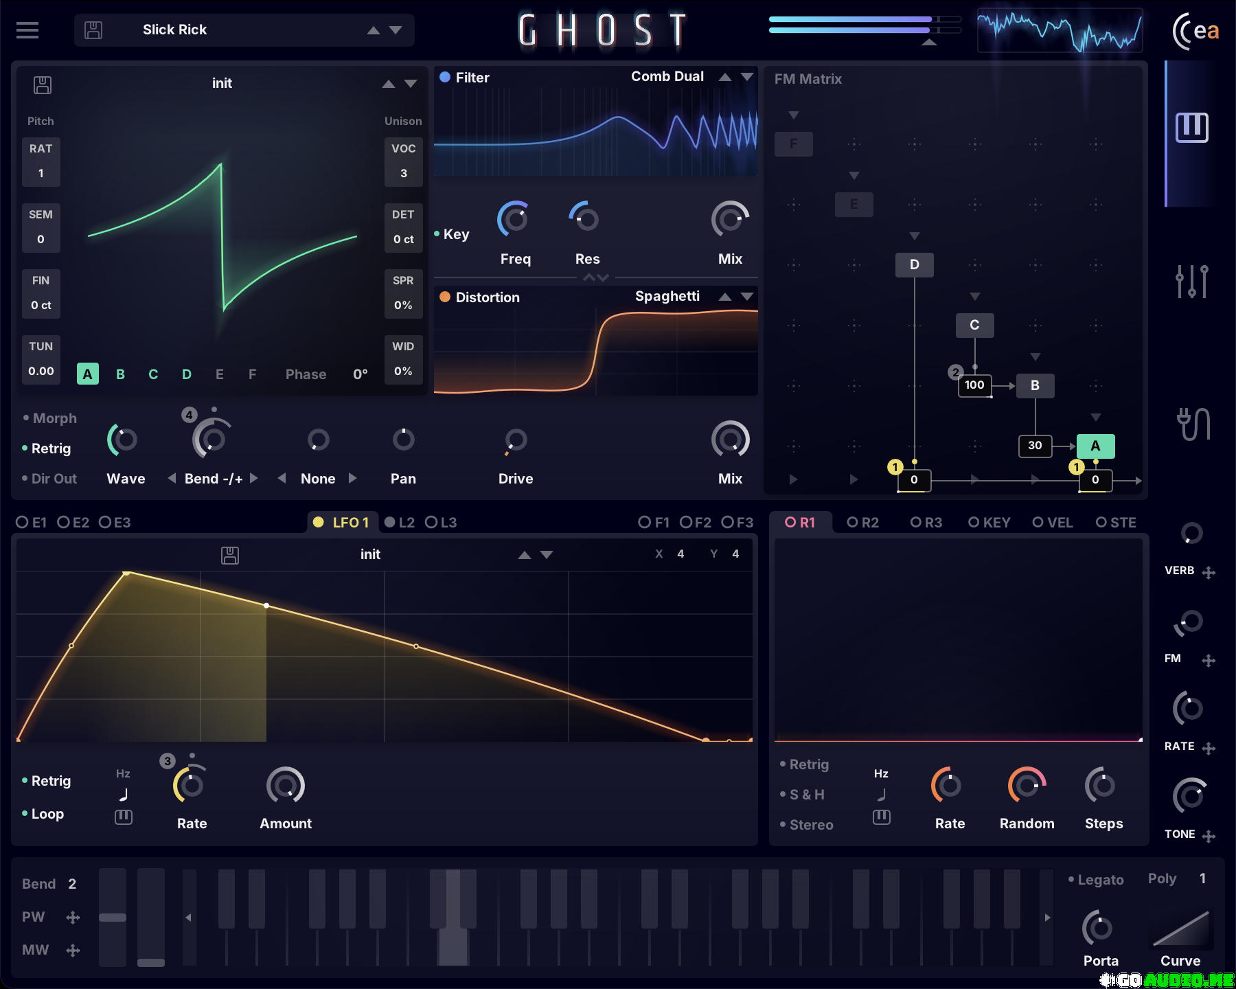Assign modulation to VERB macro
1236x989 pixels.
click(x=1209, y=572)
